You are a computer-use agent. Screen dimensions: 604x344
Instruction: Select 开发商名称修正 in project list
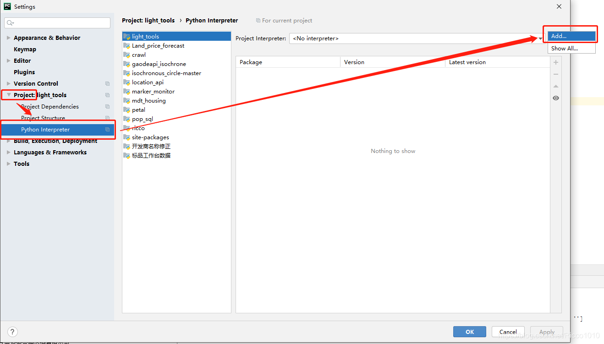177,147
